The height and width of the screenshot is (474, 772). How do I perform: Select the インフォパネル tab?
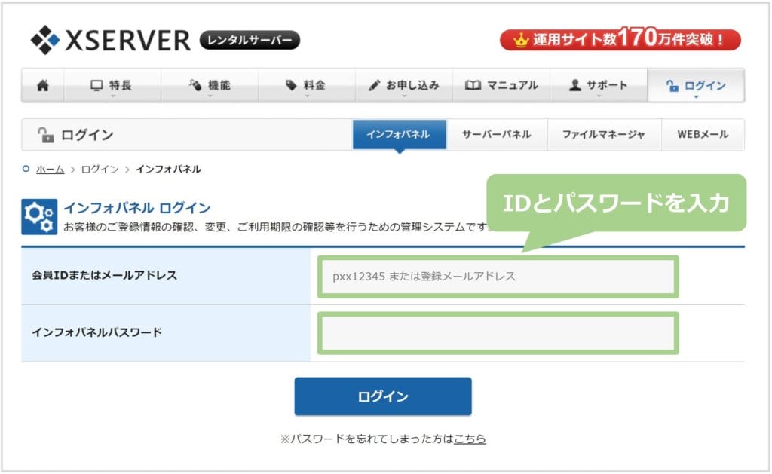[399, 134]
